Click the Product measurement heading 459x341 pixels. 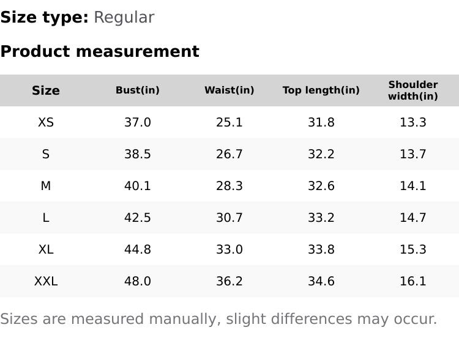[100, 51]
